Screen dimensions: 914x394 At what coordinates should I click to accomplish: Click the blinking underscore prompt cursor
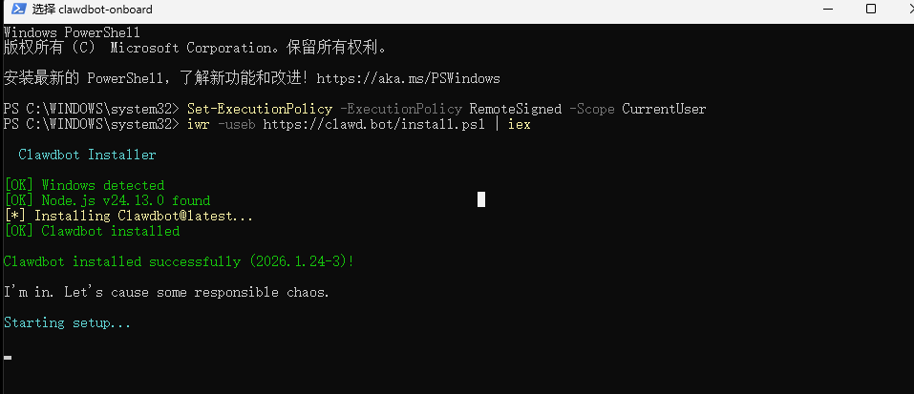[x=8, y=358]
